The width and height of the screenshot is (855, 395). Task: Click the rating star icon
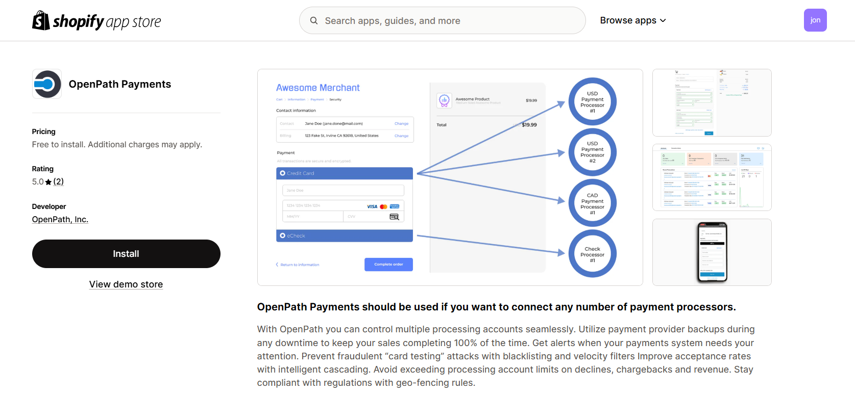coord(48,182)
